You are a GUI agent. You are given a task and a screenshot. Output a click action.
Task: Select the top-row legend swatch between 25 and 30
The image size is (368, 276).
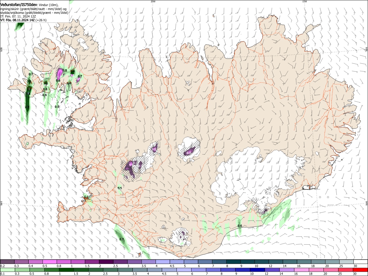click(x=346, y=262)
